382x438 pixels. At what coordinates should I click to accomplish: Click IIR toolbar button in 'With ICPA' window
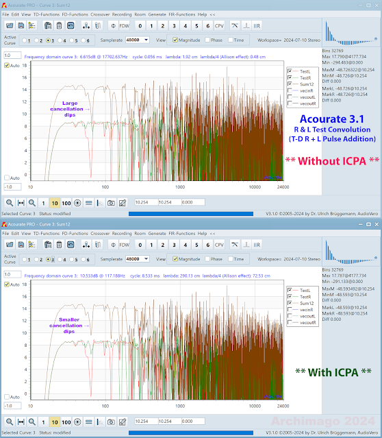coord(257,245)
